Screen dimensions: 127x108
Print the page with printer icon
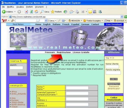77,12
